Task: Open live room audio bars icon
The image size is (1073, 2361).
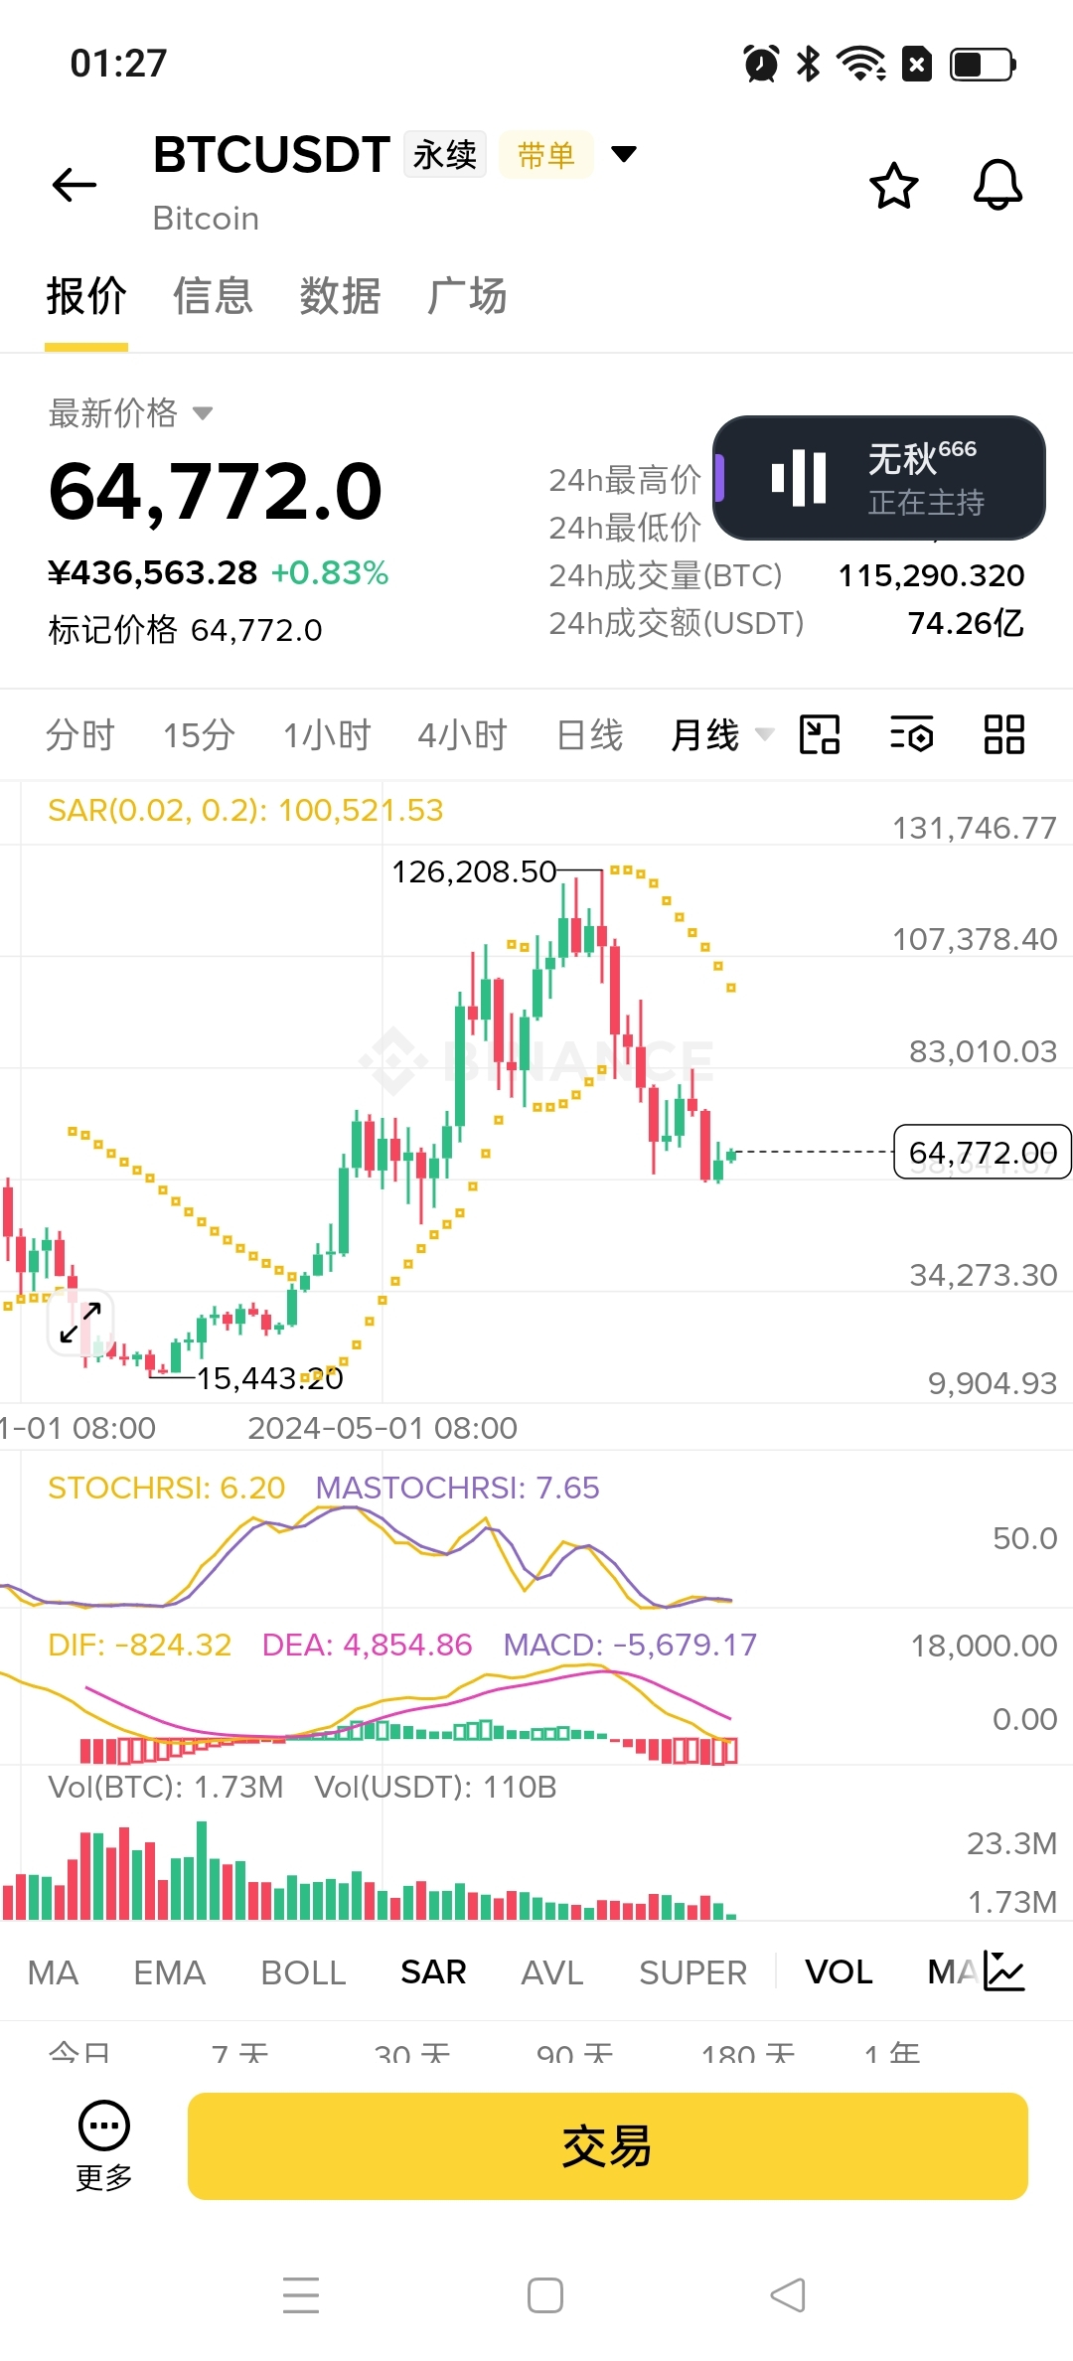Action: (x=799, y=478)
